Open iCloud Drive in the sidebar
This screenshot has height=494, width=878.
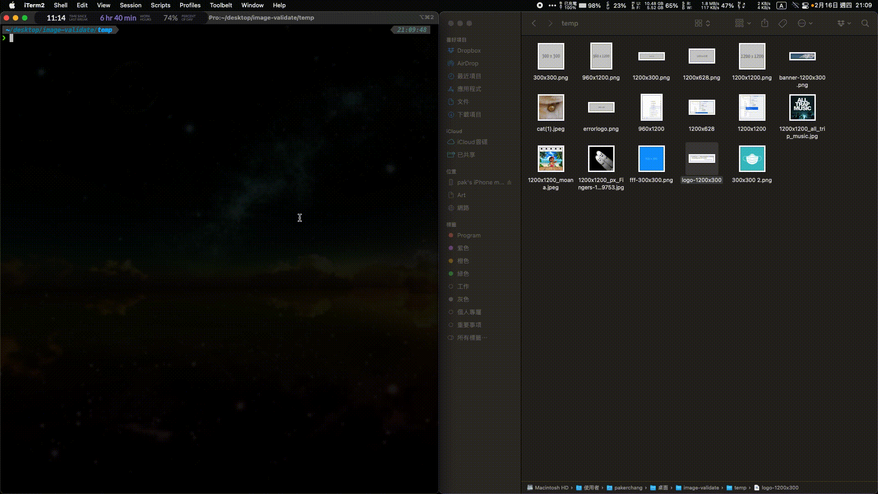click(x=472, y=142)
